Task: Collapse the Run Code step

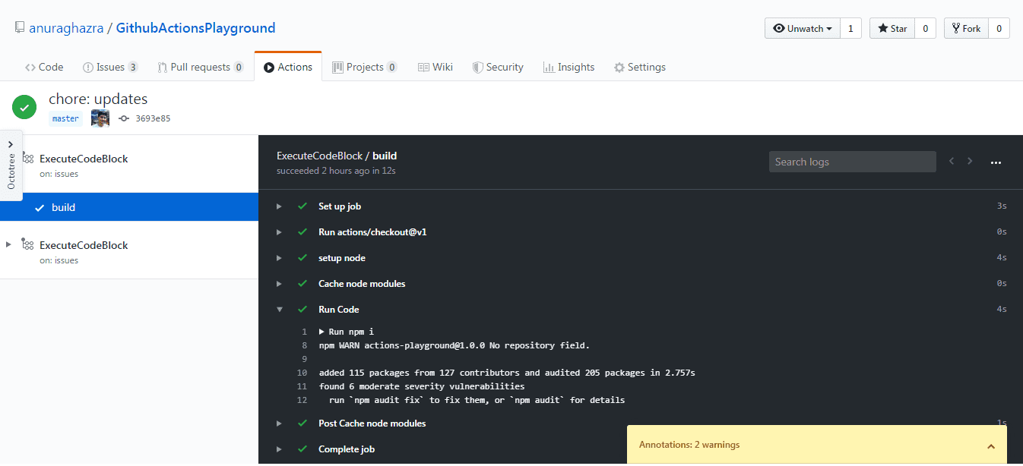Action: (x=280, y=310)
